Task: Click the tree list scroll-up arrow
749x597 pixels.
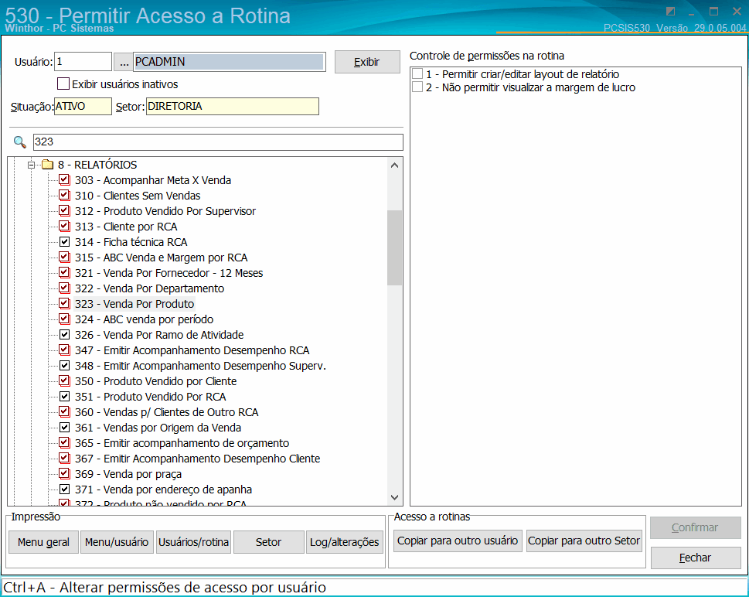Action: point(394,165)
